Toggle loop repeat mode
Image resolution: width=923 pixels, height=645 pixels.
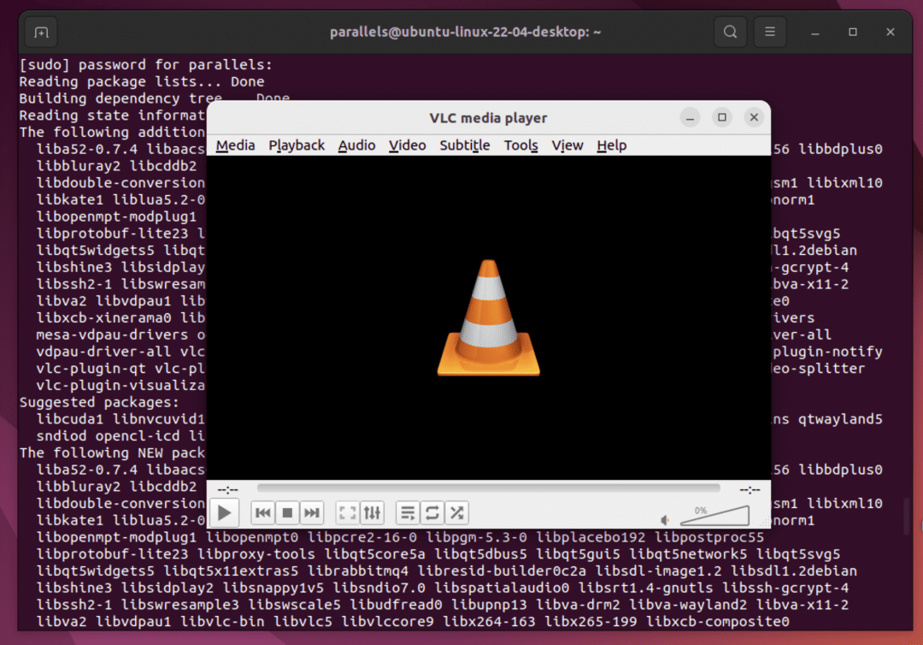point(432,513)
